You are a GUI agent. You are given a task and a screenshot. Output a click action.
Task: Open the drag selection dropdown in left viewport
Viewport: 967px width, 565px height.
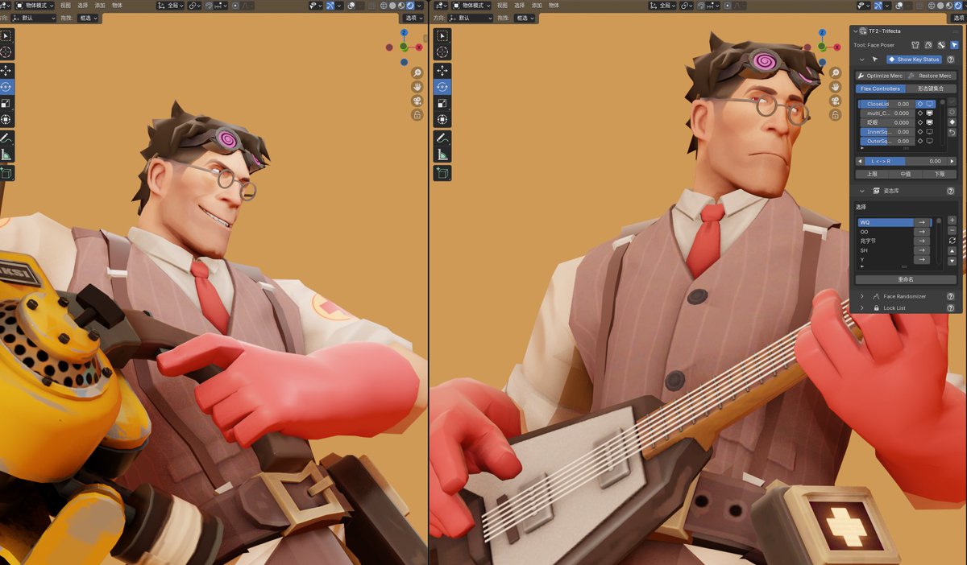pos(89,18)
